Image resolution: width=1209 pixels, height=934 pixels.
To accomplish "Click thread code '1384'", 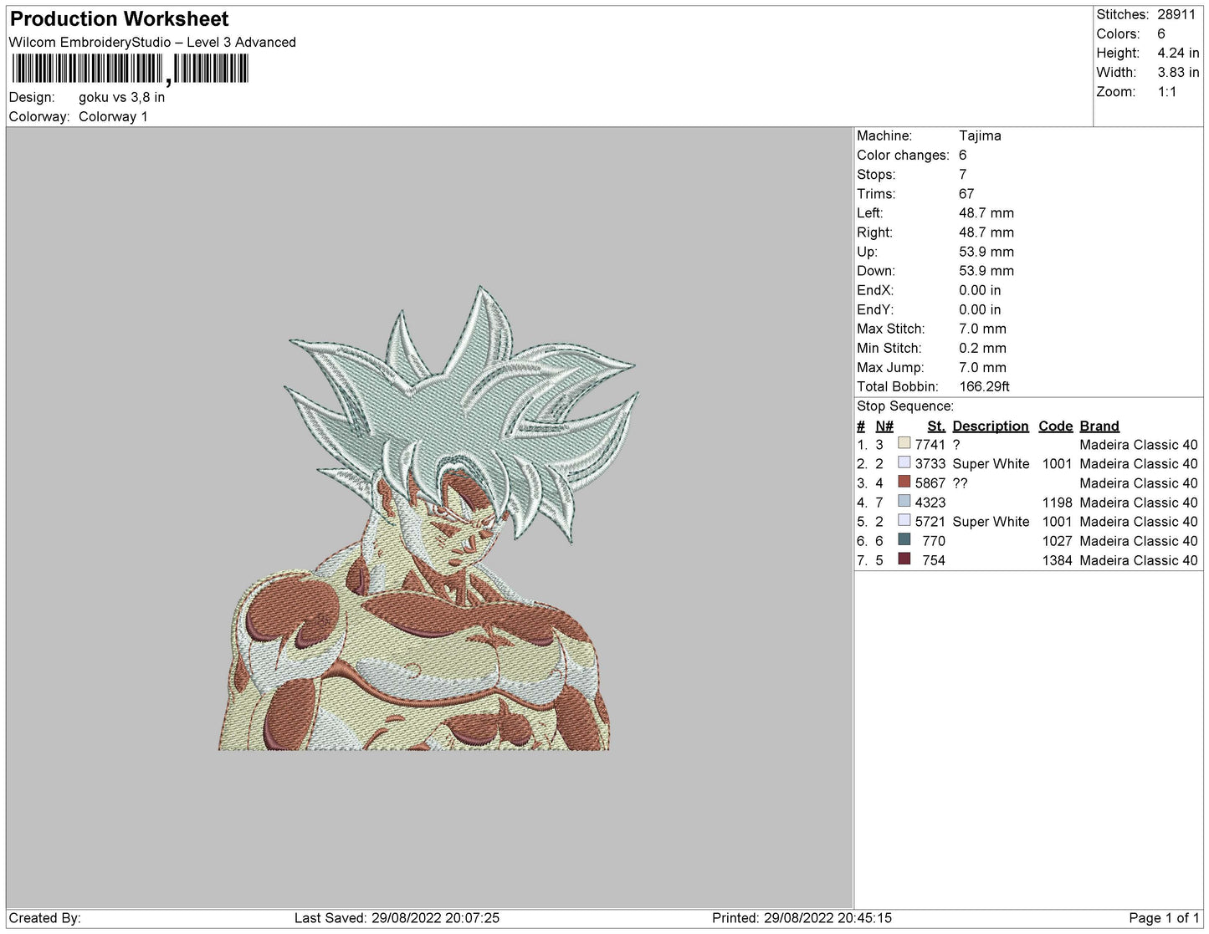I will [1057, 559].
